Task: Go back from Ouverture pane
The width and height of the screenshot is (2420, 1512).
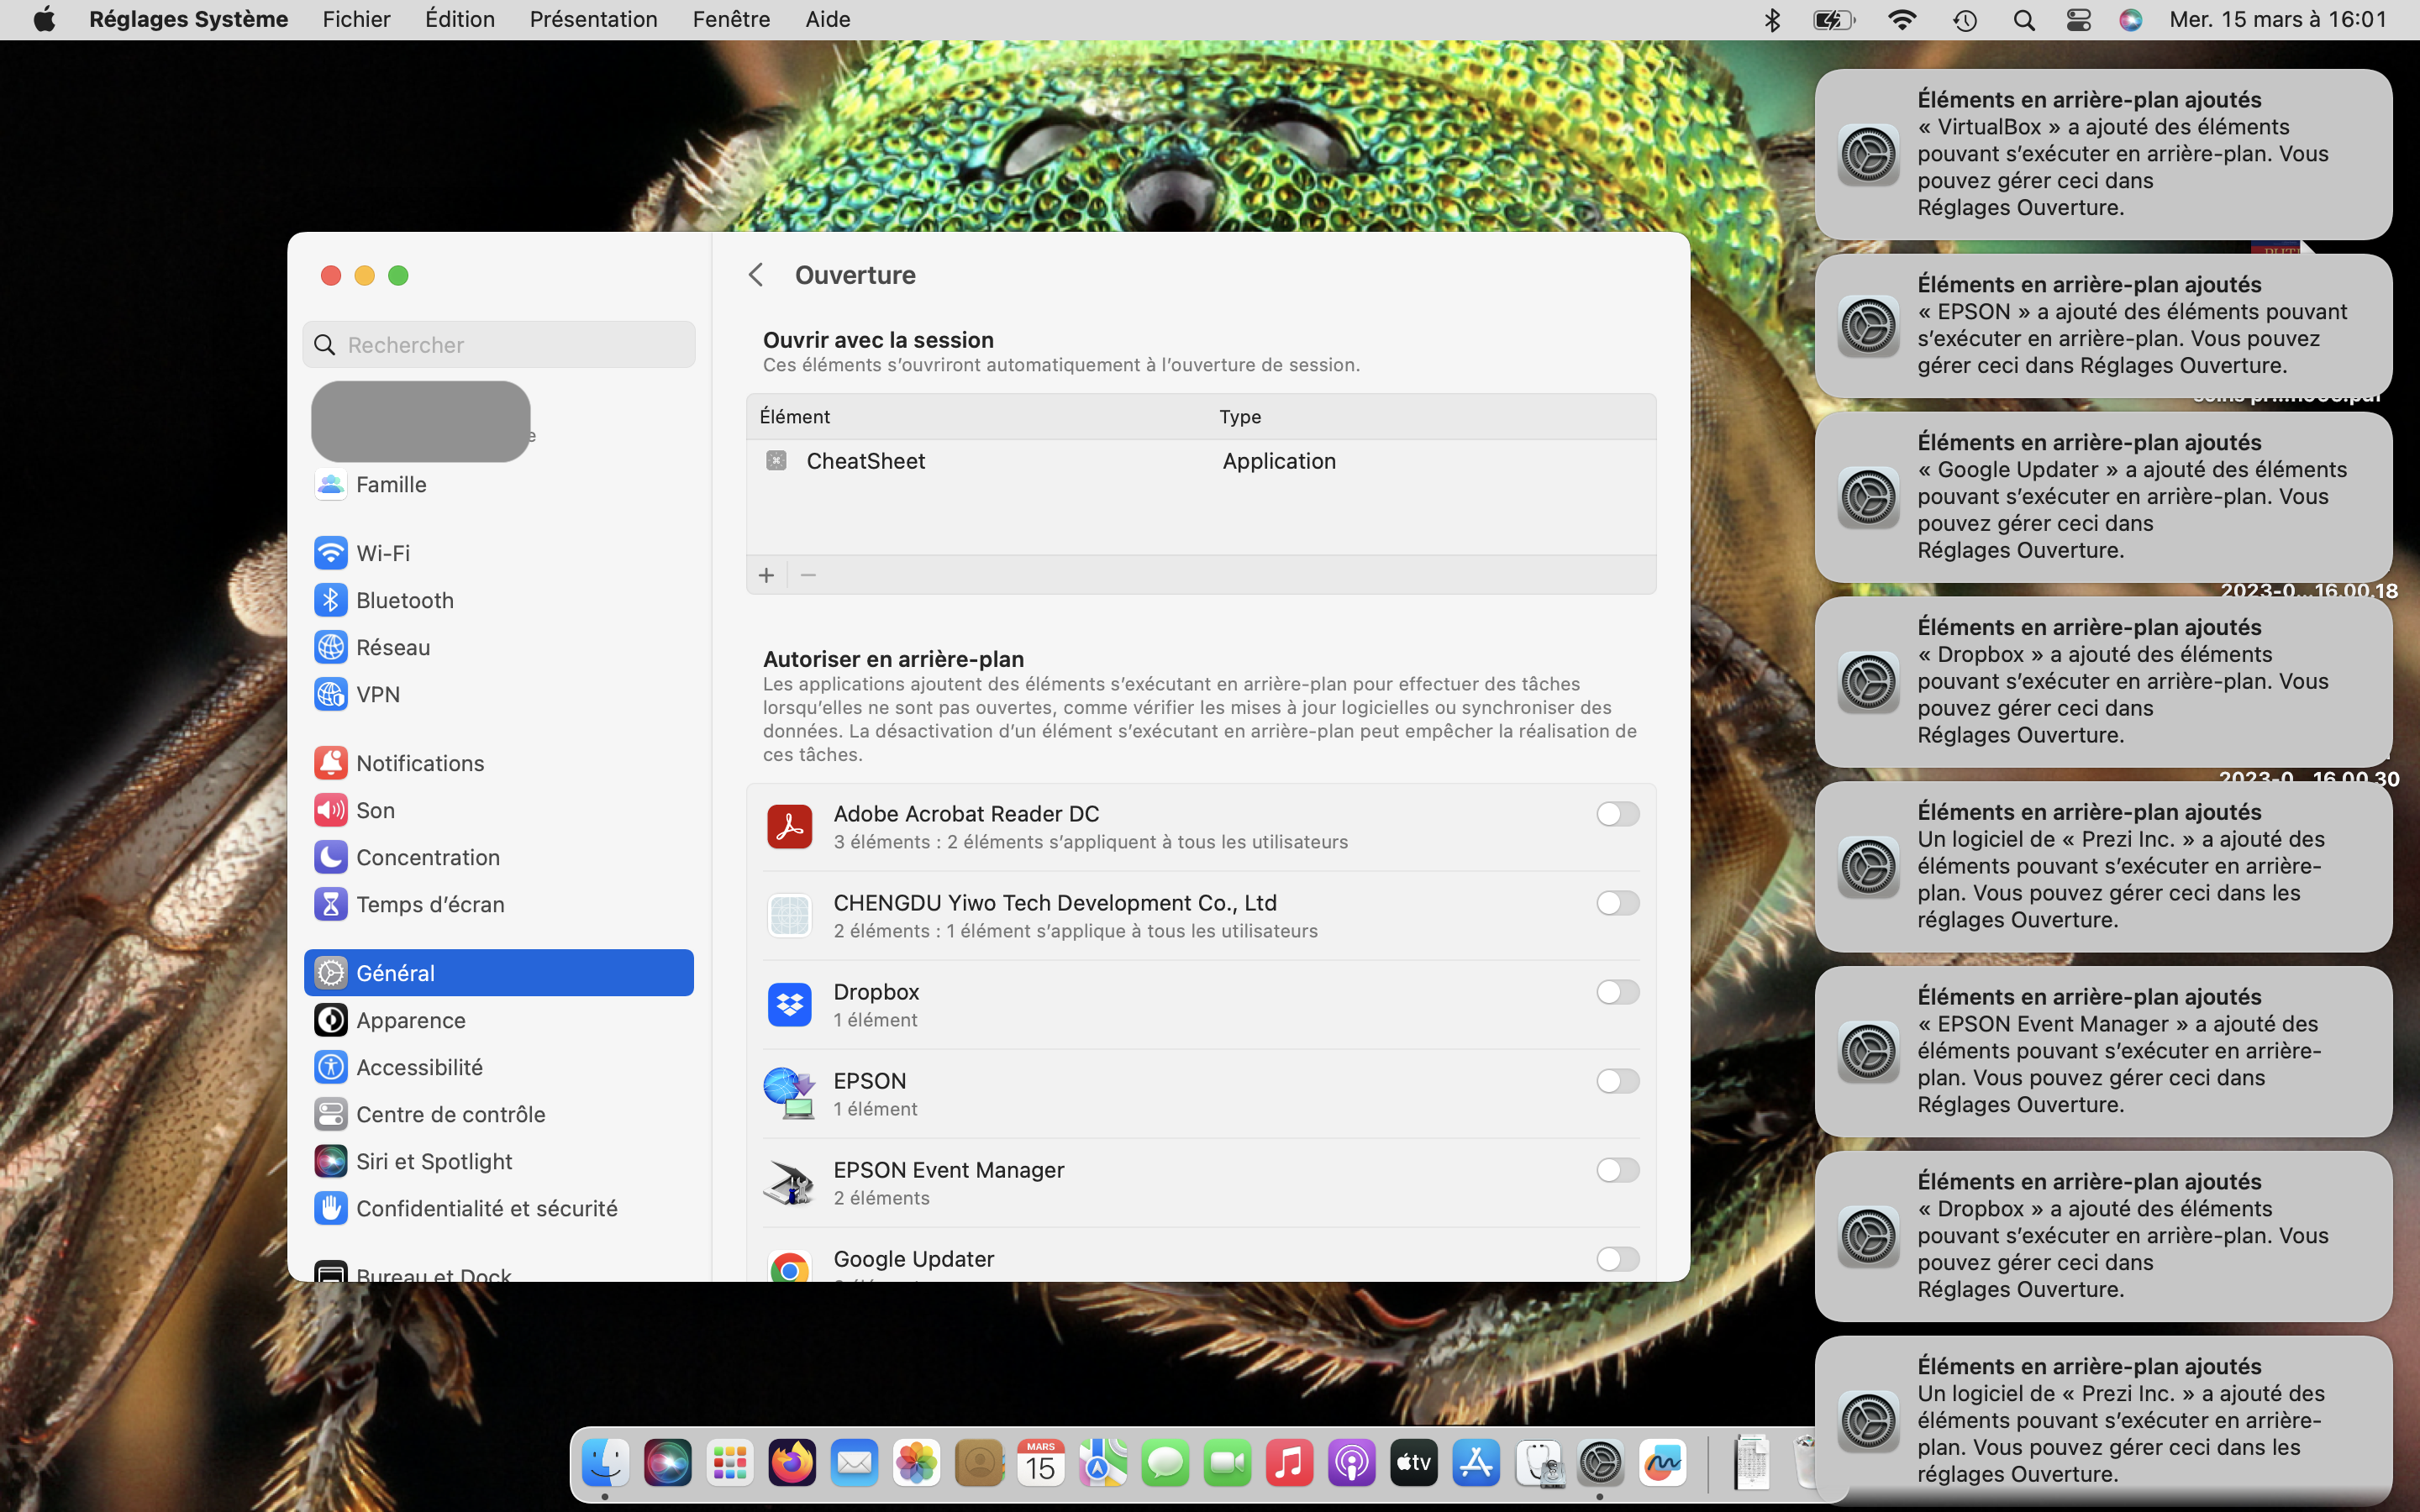Action: click(x=756, y=275)
